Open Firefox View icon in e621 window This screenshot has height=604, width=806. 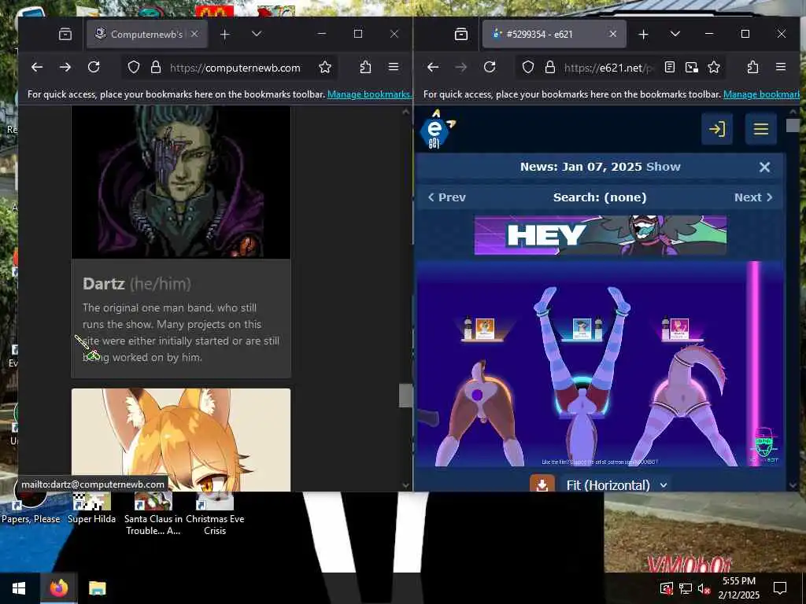(461, 35)
